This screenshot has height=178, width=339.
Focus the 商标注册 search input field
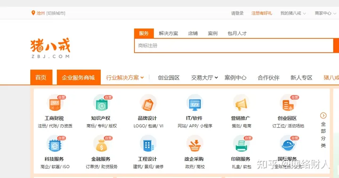pyautogui.click(x=234, y=46)
